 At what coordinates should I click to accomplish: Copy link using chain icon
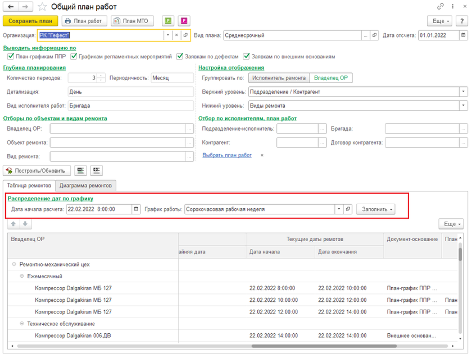pyautogui.click(x=441, y=7)
